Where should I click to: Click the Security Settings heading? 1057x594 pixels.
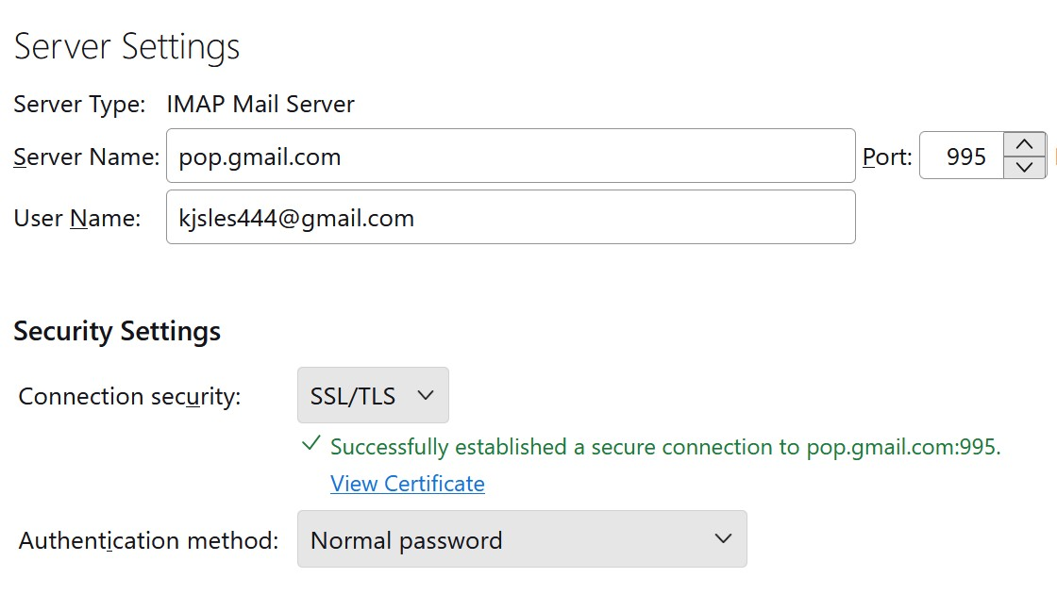pos(117,332)
